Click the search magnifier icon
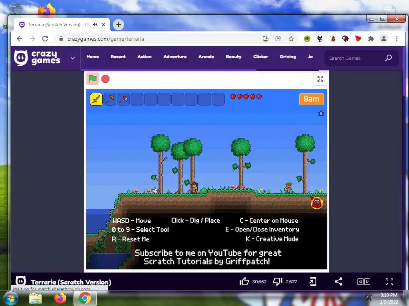Screen dimensions: 409x306 (388, 58)
